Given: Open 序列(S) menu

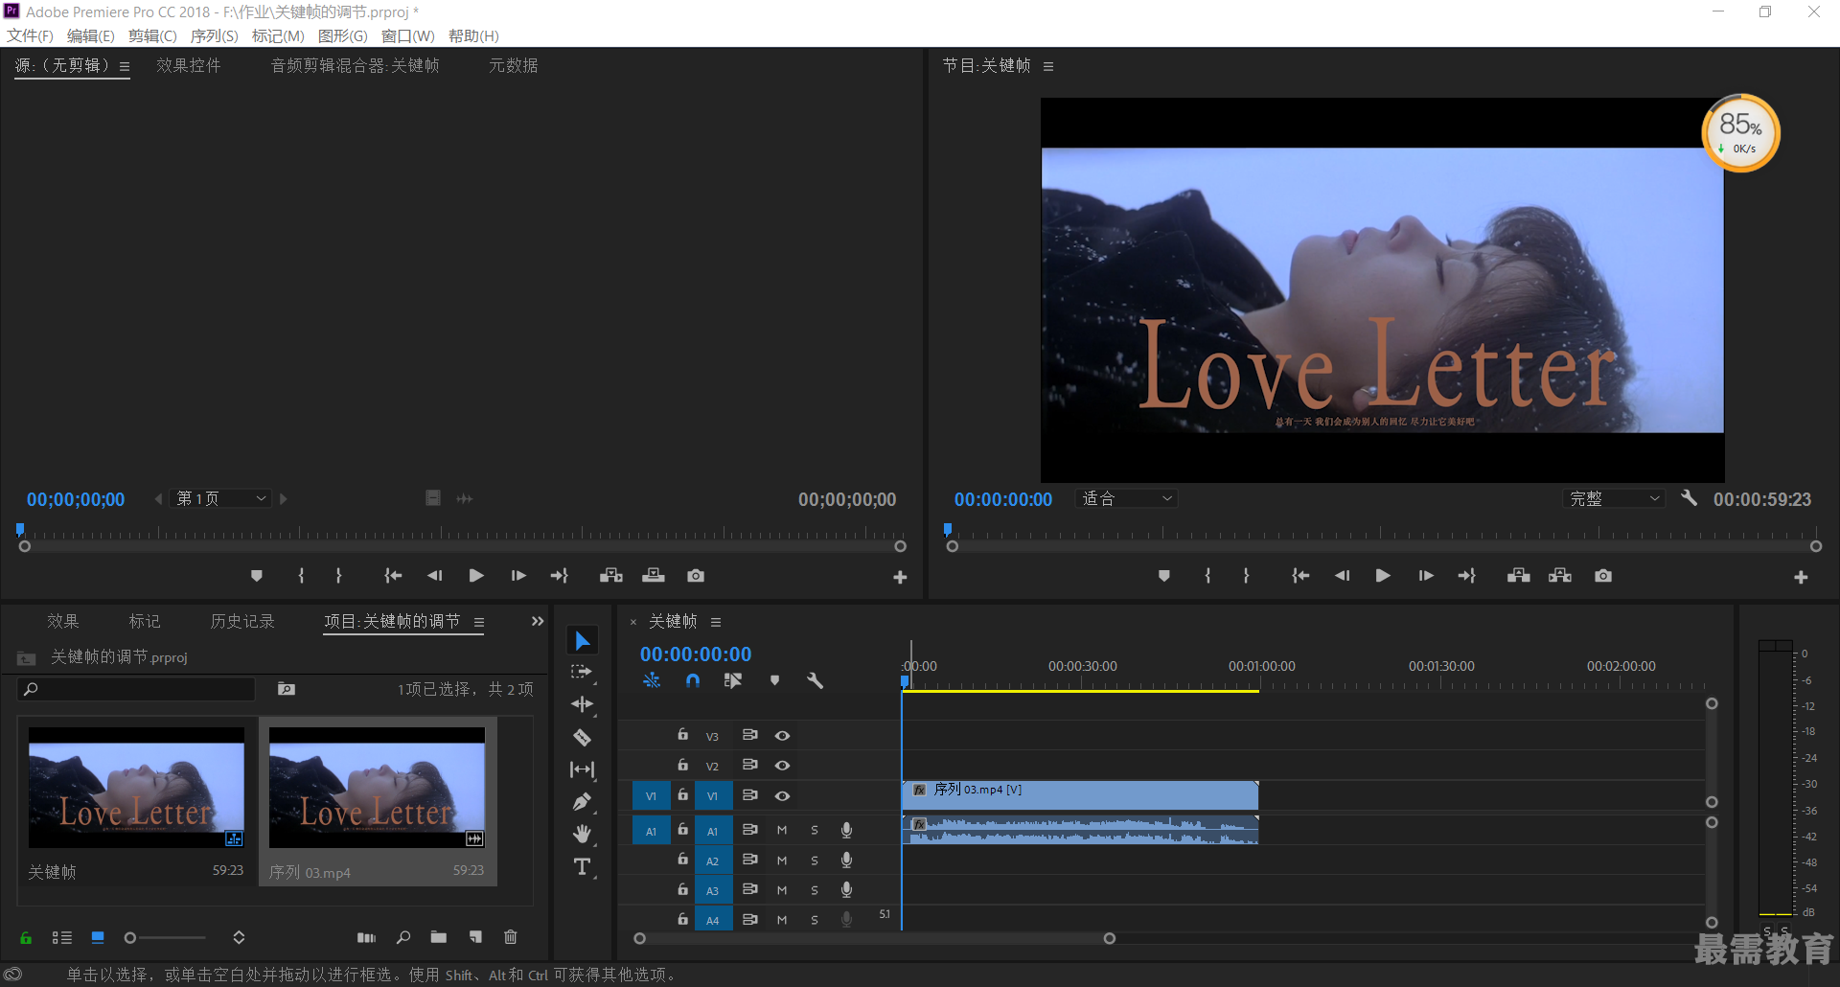Looking at the screenshot, I should 214,36.
